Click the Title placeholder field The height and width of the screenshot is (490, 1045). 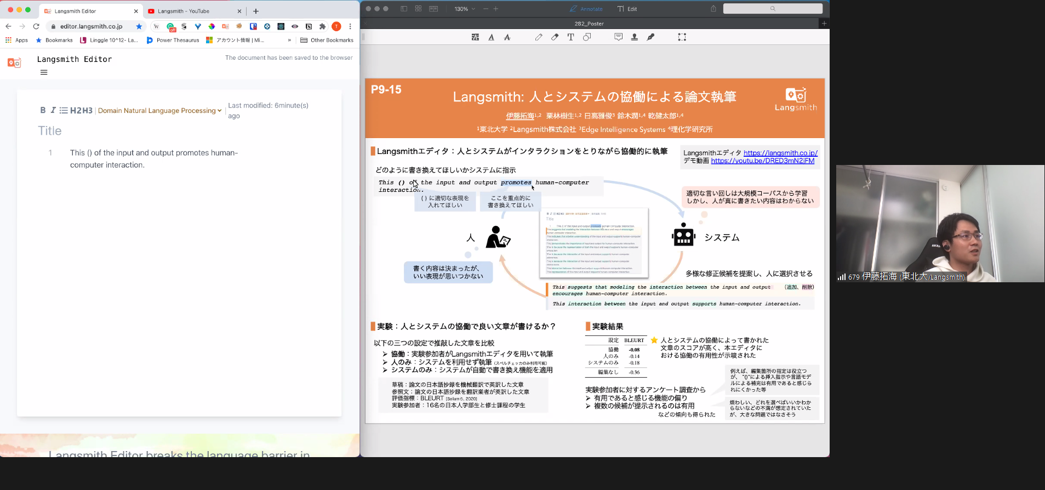[50, 130]
